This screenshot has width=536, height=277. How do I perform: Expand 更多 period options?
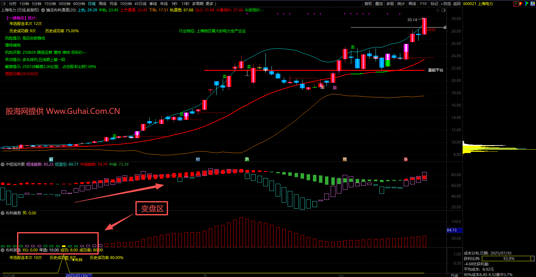coord(211,4)
